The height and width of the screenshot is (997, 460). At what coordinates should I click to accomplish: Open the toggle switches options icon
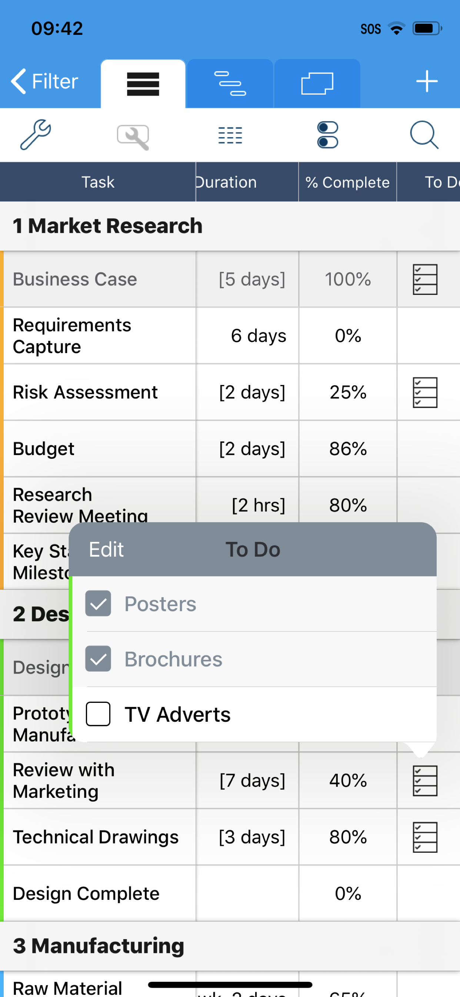click(x=327, y=135)
